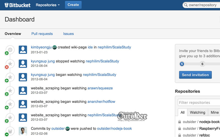This screenshot has height=137, width=220.
Task: Click the green plus badge on the wiki-page entry
Action: (7, 53)
